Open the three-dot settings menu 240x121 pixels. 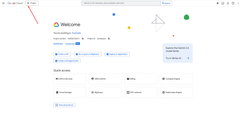click(238, 3)
